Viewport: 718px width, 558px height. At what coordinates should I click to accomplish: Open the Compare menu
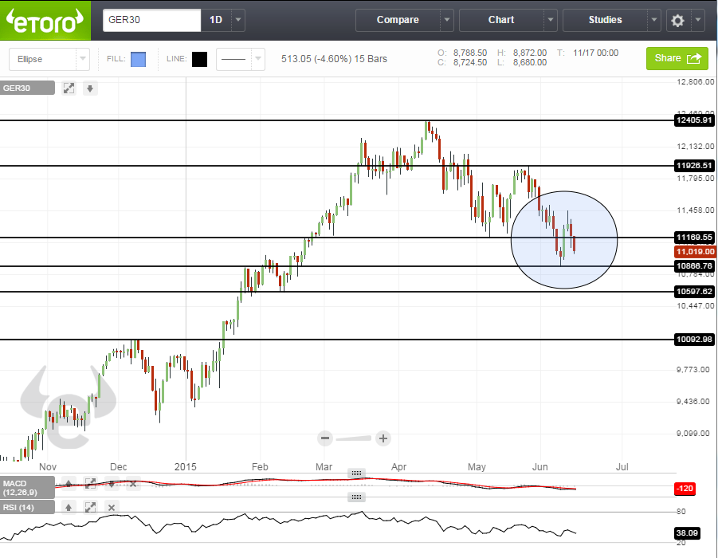[x=398, y=20]
